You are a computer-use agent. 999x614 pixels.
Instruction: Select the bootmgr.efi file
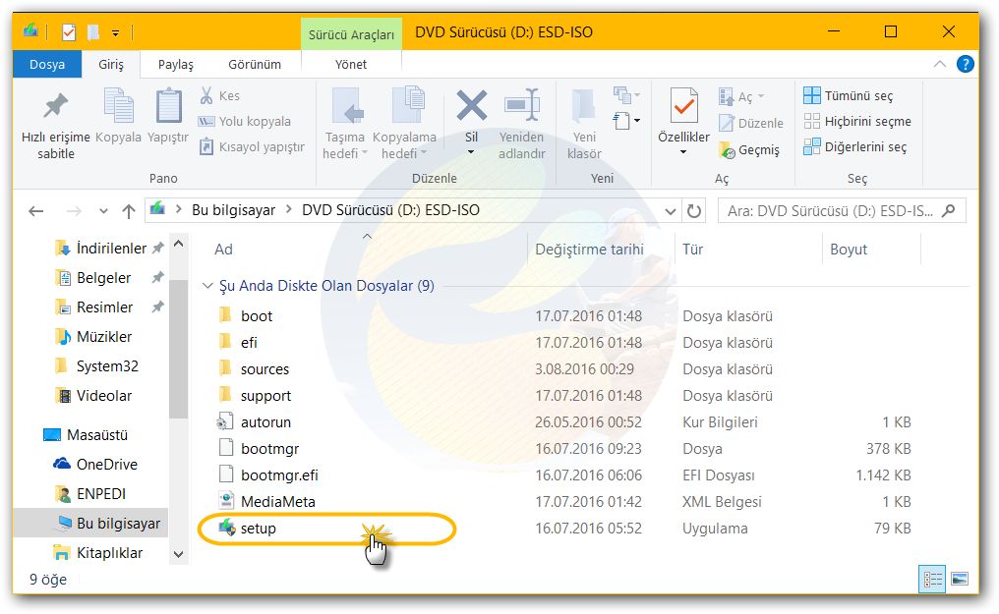(x=279, y=475)
